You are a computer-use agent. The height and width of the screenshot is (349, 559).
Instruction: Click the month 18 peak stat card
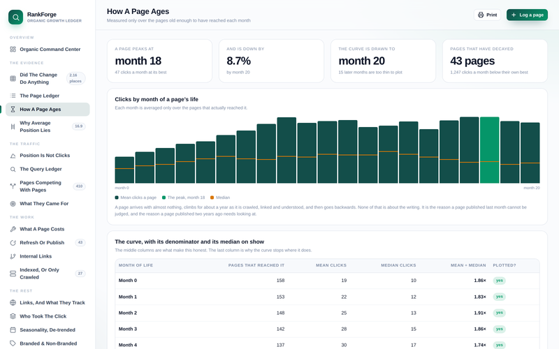point(160,61)
